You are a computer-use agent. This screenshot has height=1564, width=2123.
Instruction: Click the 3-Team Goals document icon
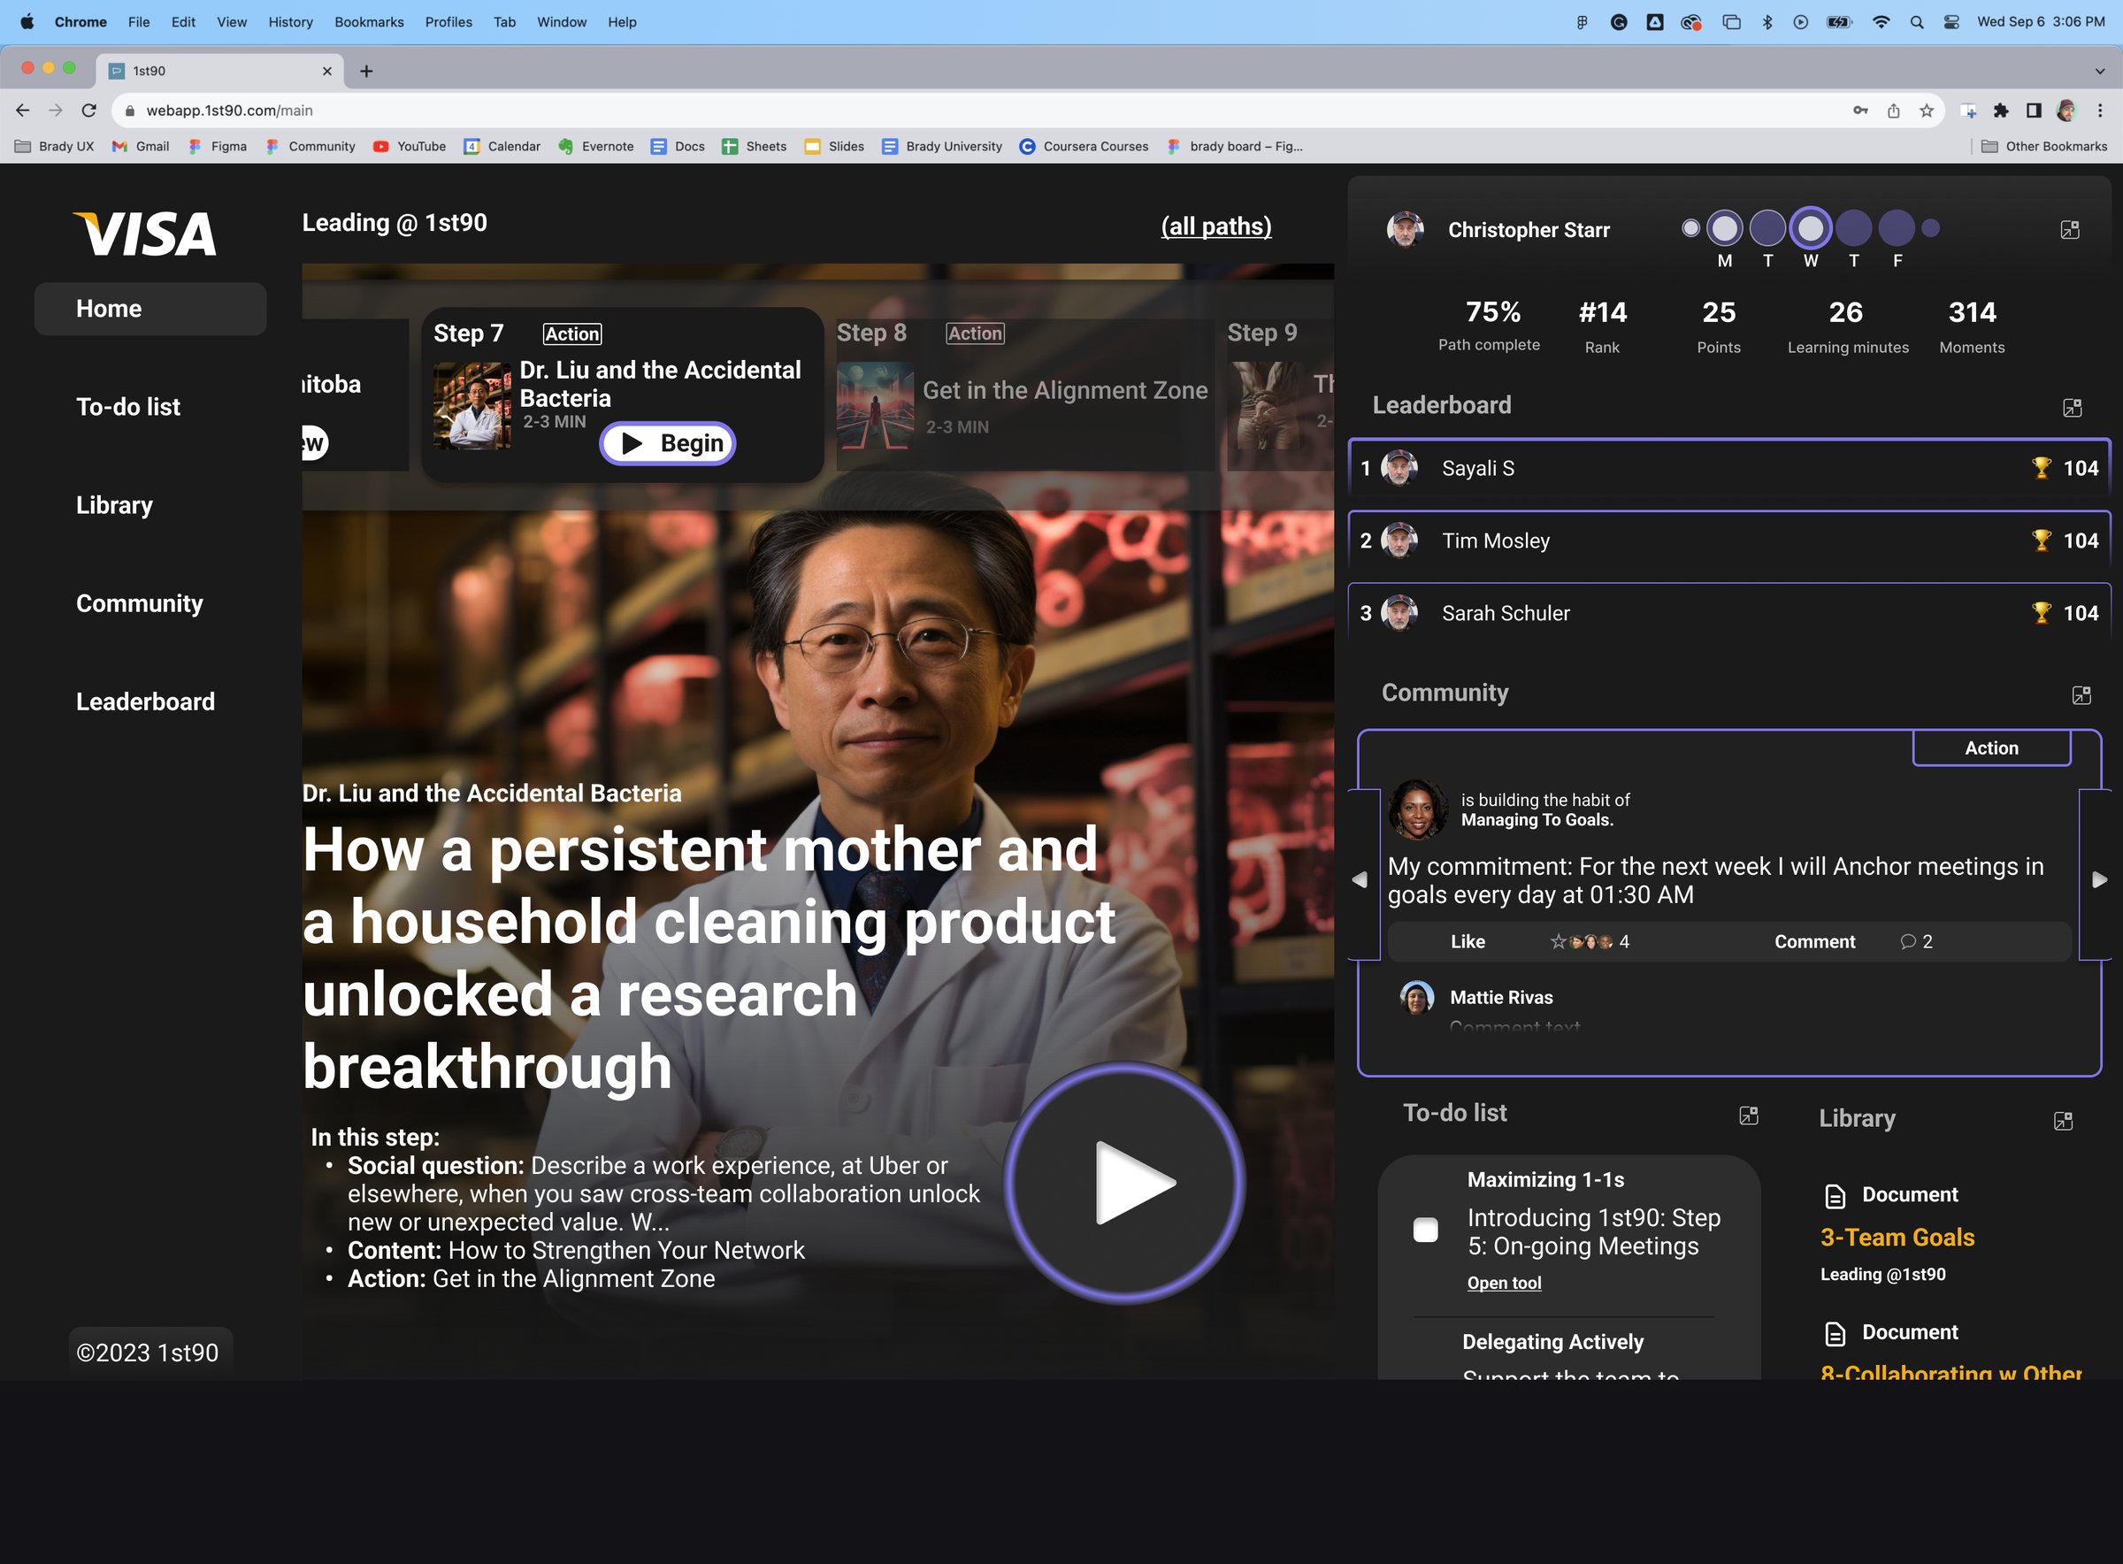coord(1835,1196)
